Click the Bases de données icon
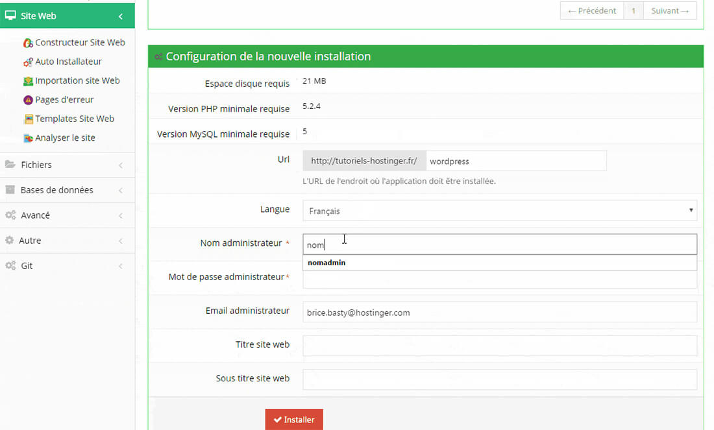The height and width of the screenshot is (430, 714). [x=10, y=190]
